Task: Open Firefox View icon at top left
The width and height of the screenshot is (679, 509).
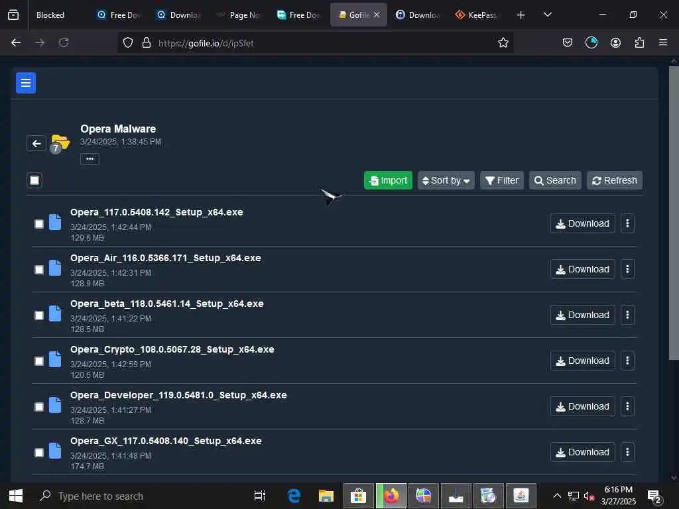Action: coord(13,15)
